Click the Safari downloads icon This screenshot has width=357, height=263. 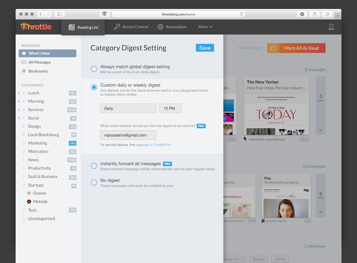(302, 14)
